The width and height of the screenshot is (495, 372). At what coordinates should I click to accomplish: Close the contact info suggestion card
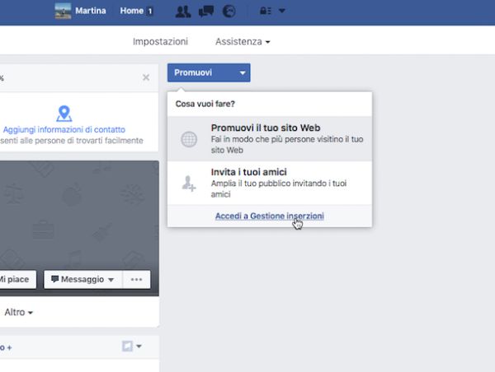pos(146,77)
